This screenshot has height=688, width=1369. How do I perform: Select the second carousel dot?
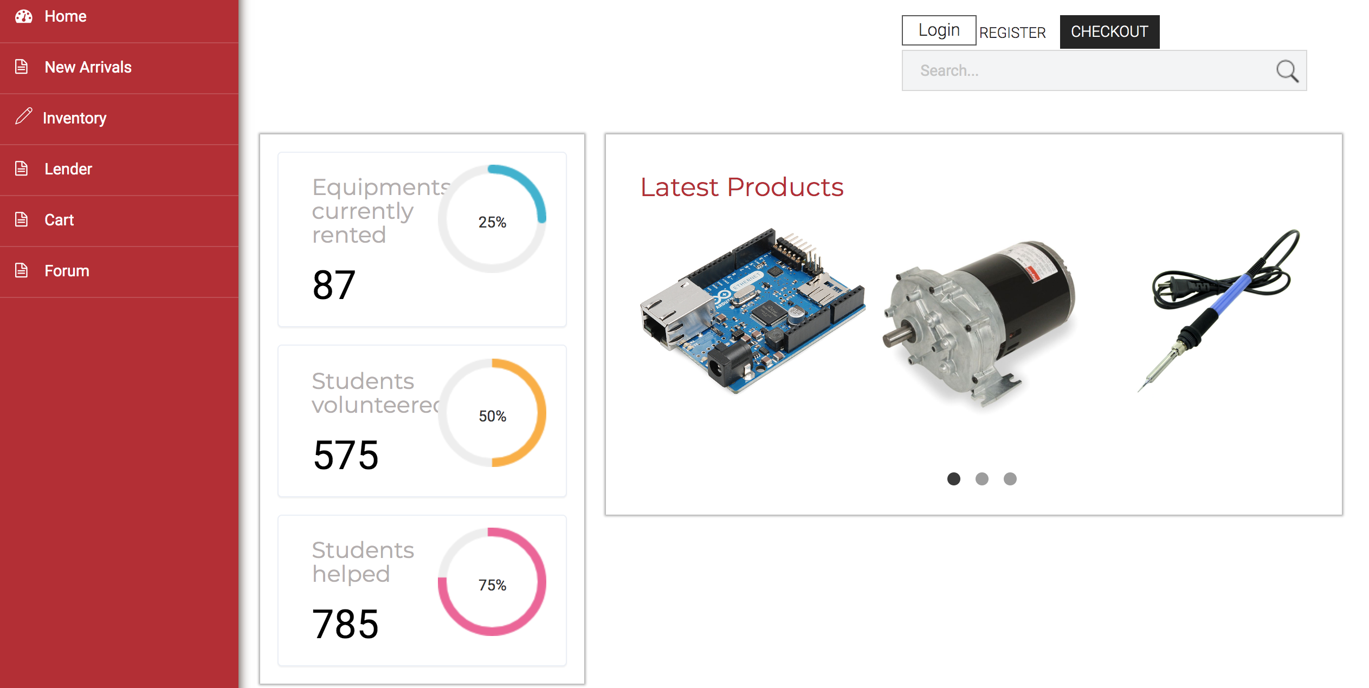pyautogui.click(x=981, y=479)
